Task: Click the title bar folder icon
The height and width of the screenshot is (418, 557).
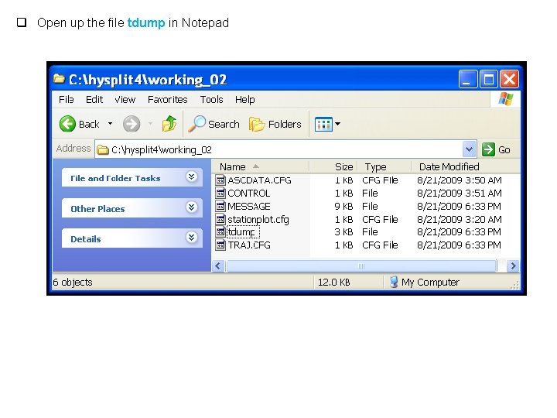Action: click(x=59, y=78)
